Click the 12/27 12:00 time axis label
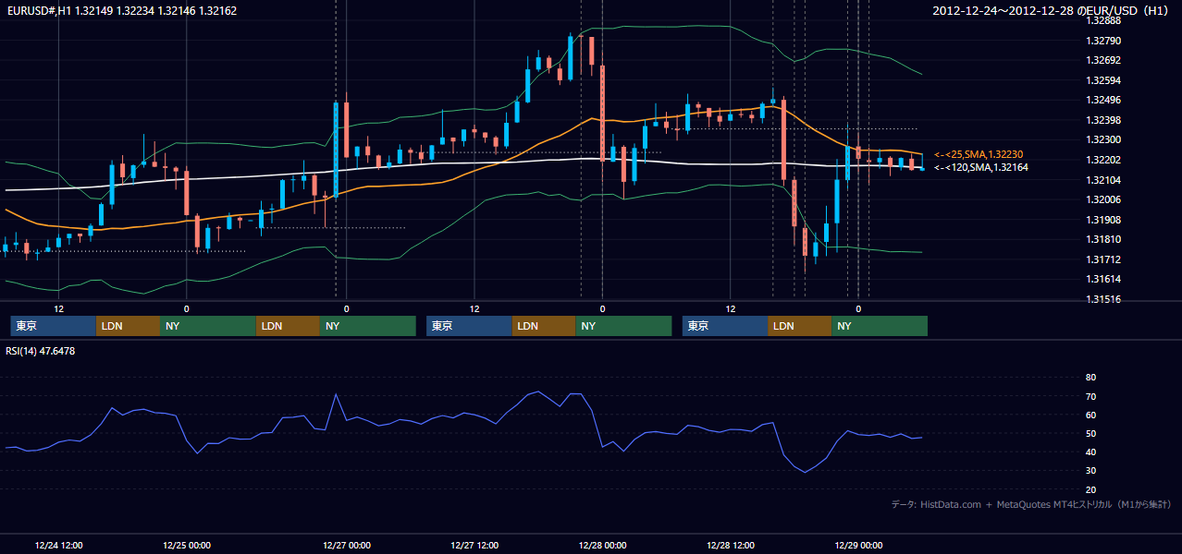1182x554 pixels. pos(474,545)
